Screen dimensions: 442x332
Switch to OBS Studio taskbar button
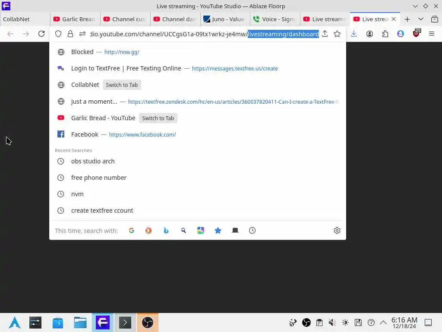click(x=148, y=322)
